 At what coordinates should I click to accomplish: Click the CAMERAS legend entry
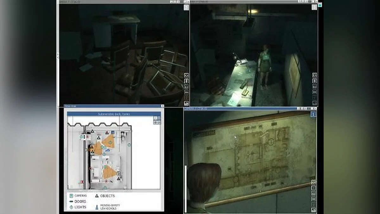coord(78,196)
